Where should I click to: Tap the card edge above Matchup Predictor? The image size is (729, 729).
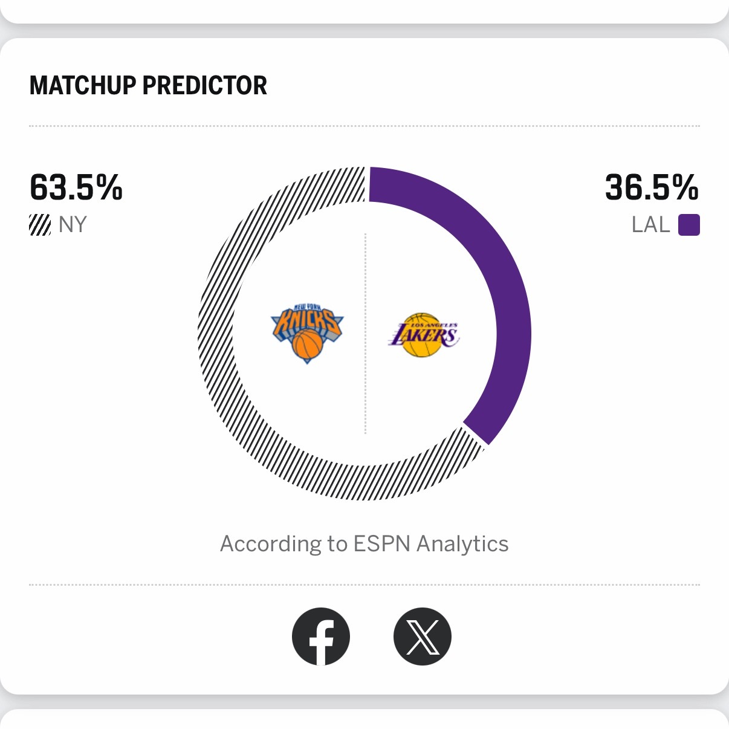pyautogui.click(x=364, y=11)
